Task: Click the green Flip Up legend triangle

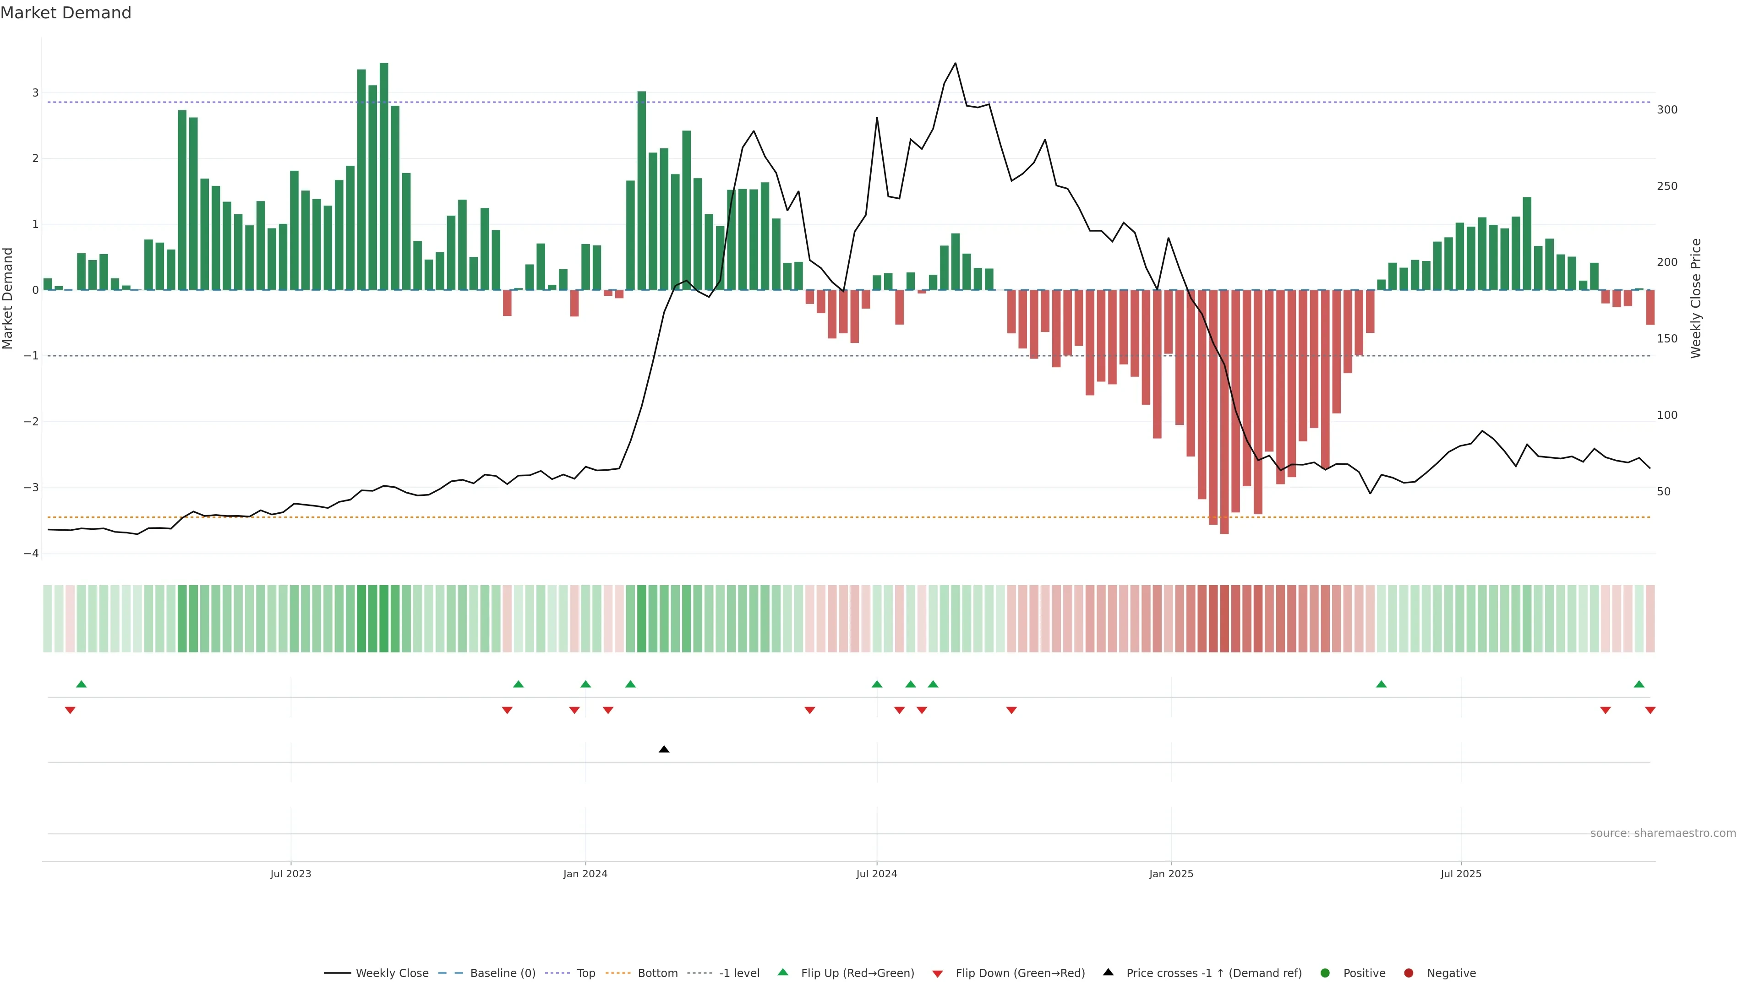Action: 783,973
